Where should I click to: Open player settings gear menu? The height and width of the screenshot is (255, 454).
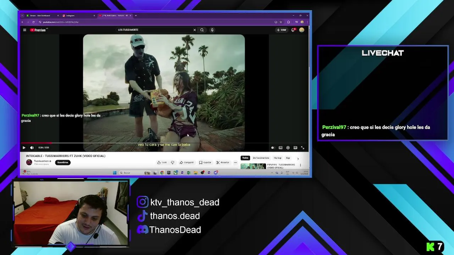pyautogui.click(x=288, y=148)
